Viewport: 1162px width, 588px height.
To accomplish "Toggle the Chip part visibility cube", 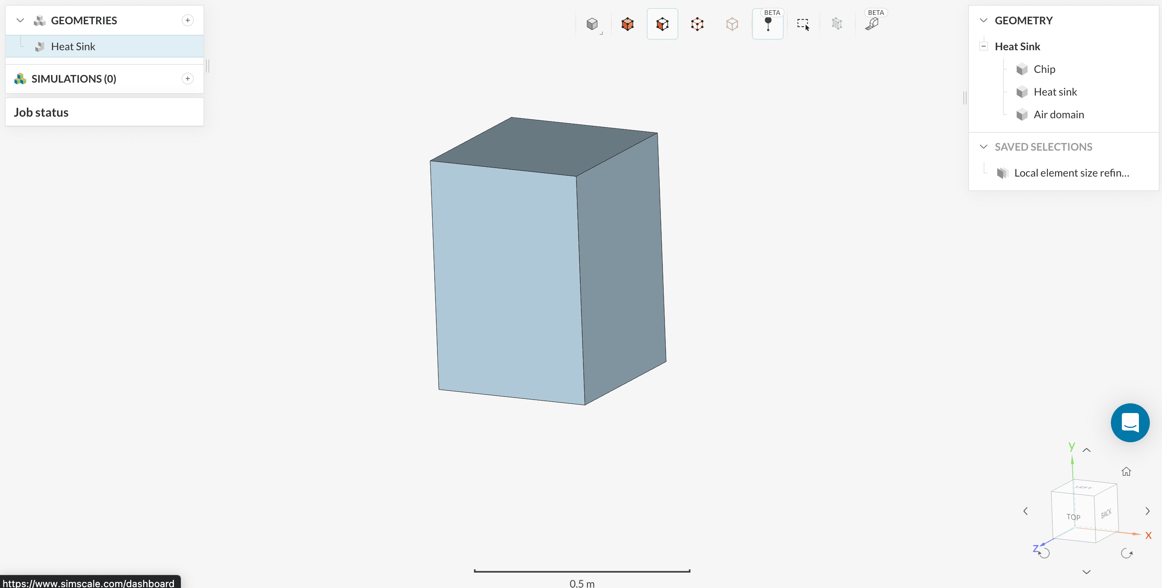I will coord(1022,69).
